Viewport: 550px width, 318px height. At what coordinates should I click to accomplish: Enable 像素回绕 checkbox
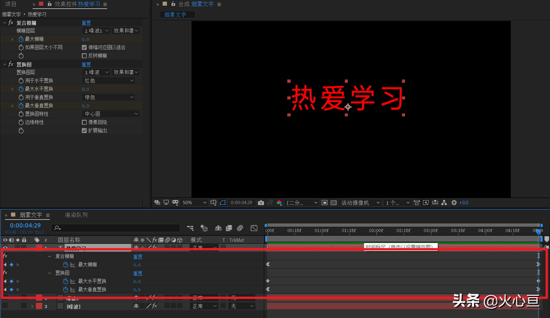(84, 122)
